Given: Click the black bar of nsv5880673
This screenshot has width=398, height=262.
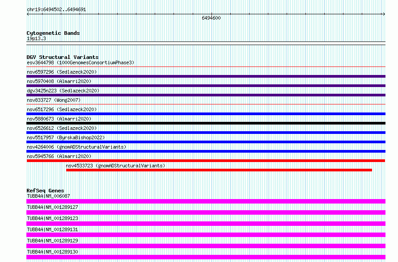Looking at the screenshot, I should tap(206, 123).
